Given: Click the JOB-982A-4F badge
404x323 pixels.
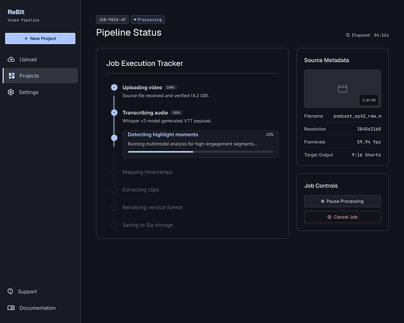Looking at the screenshot, I should click(x=112, y=19).
